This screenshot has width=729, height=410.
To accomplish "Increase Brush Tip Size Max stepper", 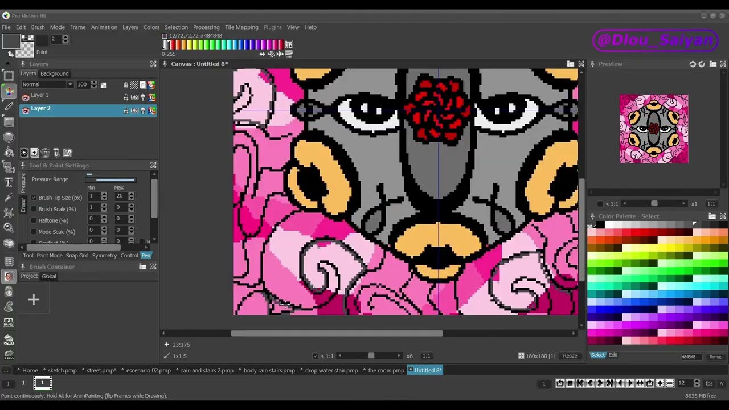I will 132,194.
